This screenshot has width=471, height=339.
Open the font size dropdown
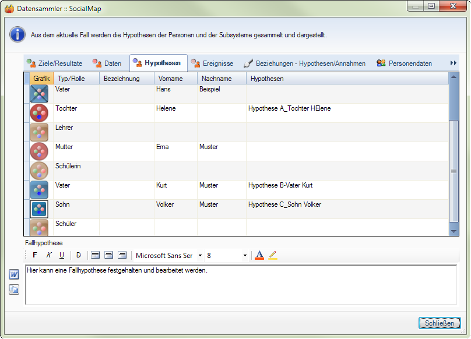coord(245,256)
